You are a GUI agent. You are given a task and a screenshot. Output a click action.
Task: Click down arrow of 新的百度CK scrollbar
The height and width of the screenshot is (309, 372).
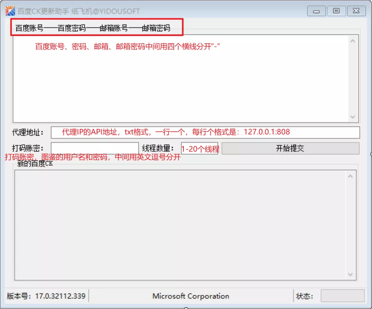point(350,274)
